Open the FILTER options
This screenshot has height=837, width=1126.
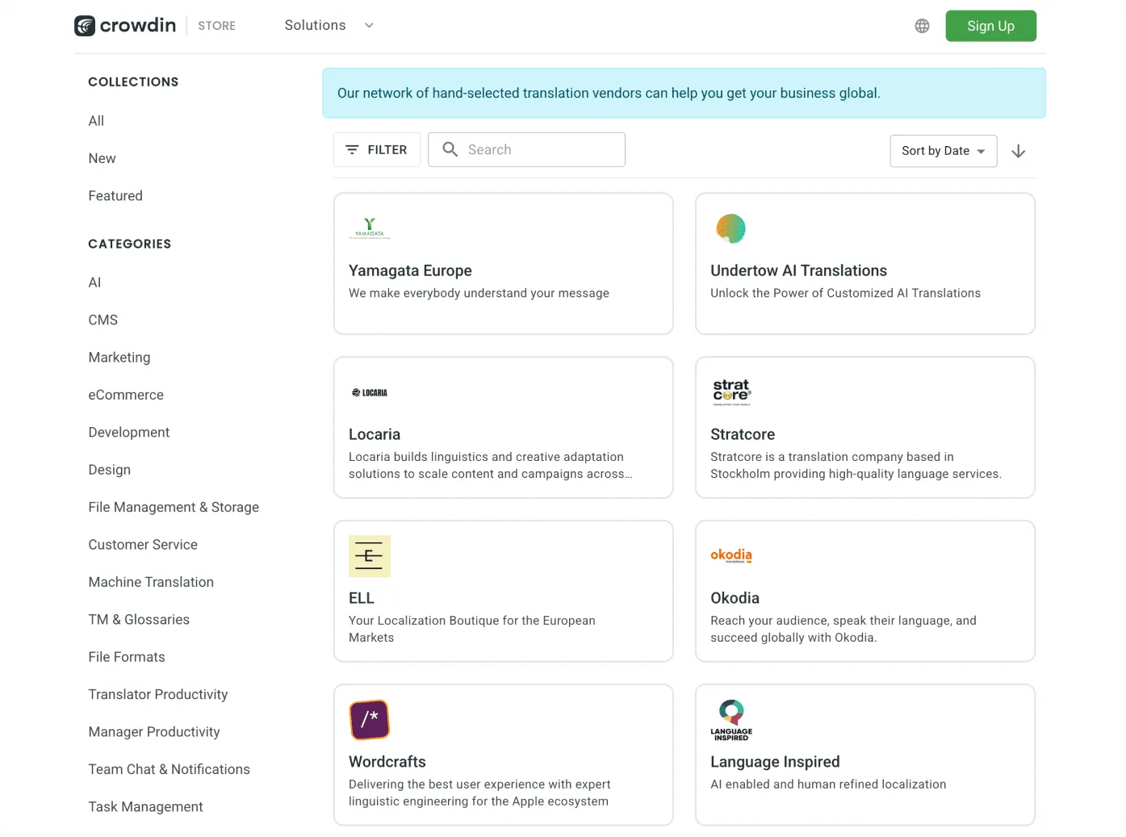(376, 150)
